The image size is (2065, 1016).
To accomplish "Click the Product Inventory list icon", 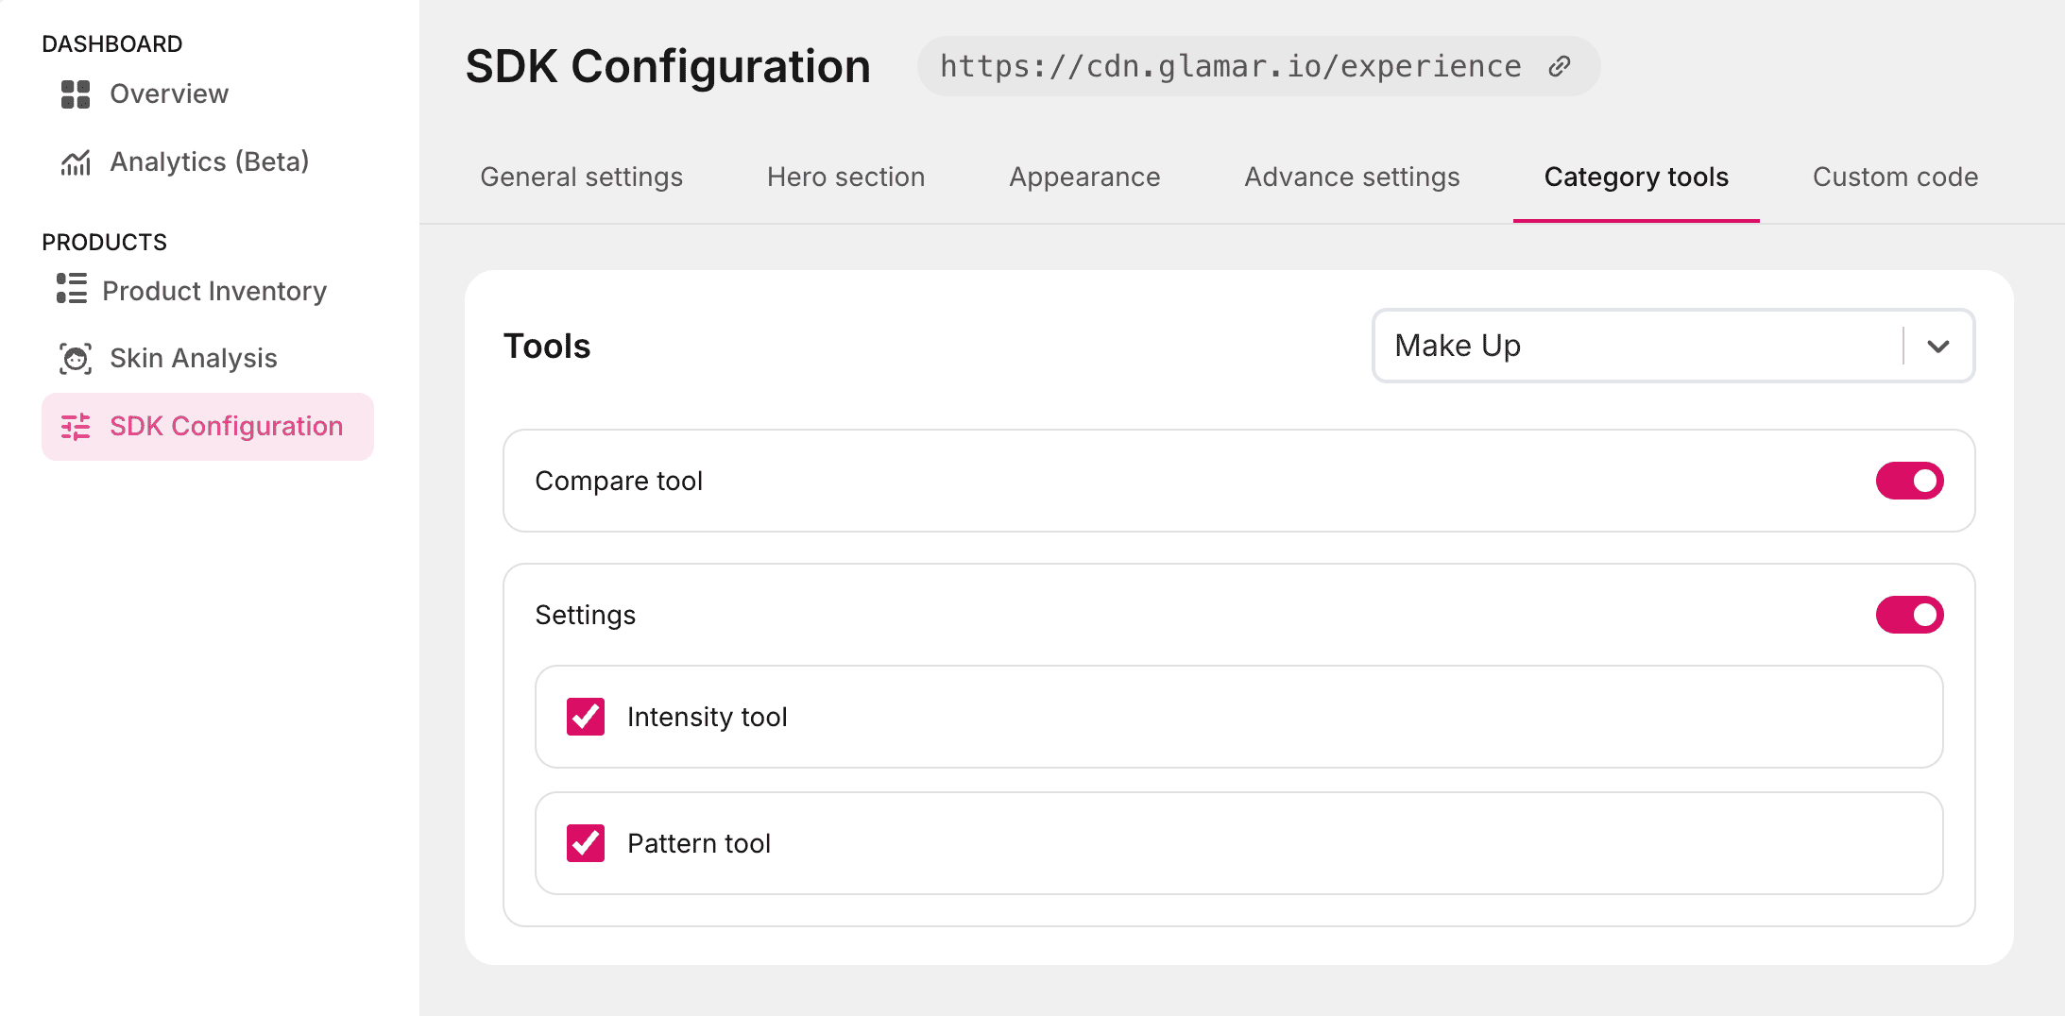I will point(72,289).
